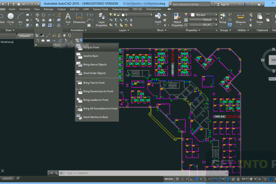276x184 pixels.
Task: Insert a Table from Annotation panel
Action: [x=89, y=25]
